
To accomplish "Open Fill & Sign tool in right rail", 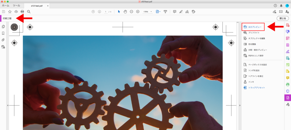I will tap(288, 51).
